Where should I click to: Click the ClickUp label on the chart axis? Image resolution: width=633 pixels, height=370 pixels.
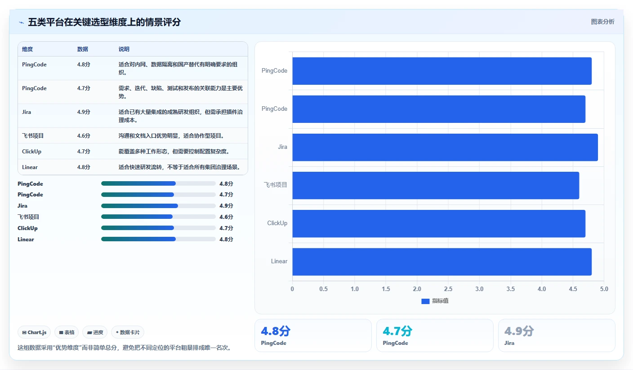[277, 223]
